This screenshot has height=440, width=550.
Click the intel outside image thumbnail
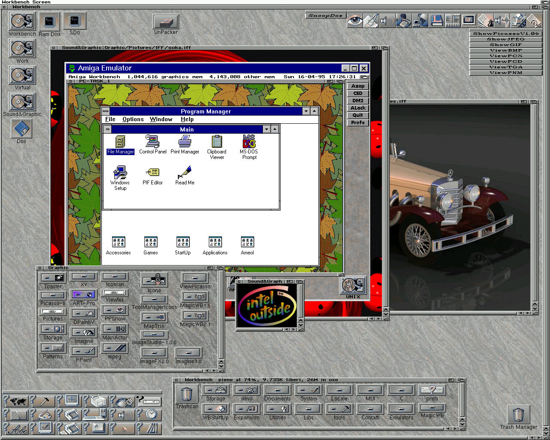point(267,306)
